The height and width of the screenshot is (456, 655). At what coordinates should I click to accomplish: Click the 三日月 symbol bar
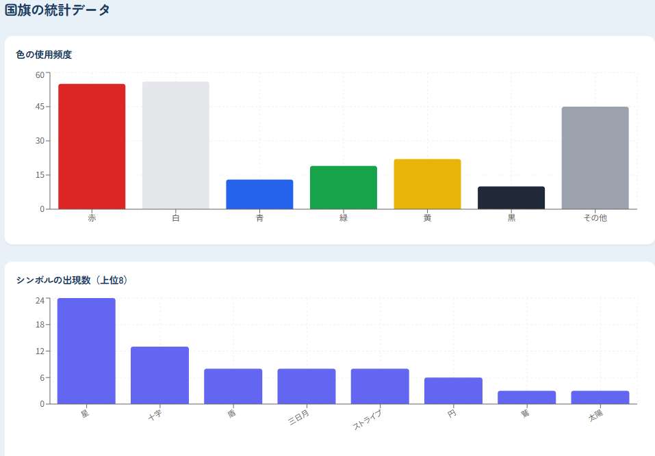click(307, 386)
